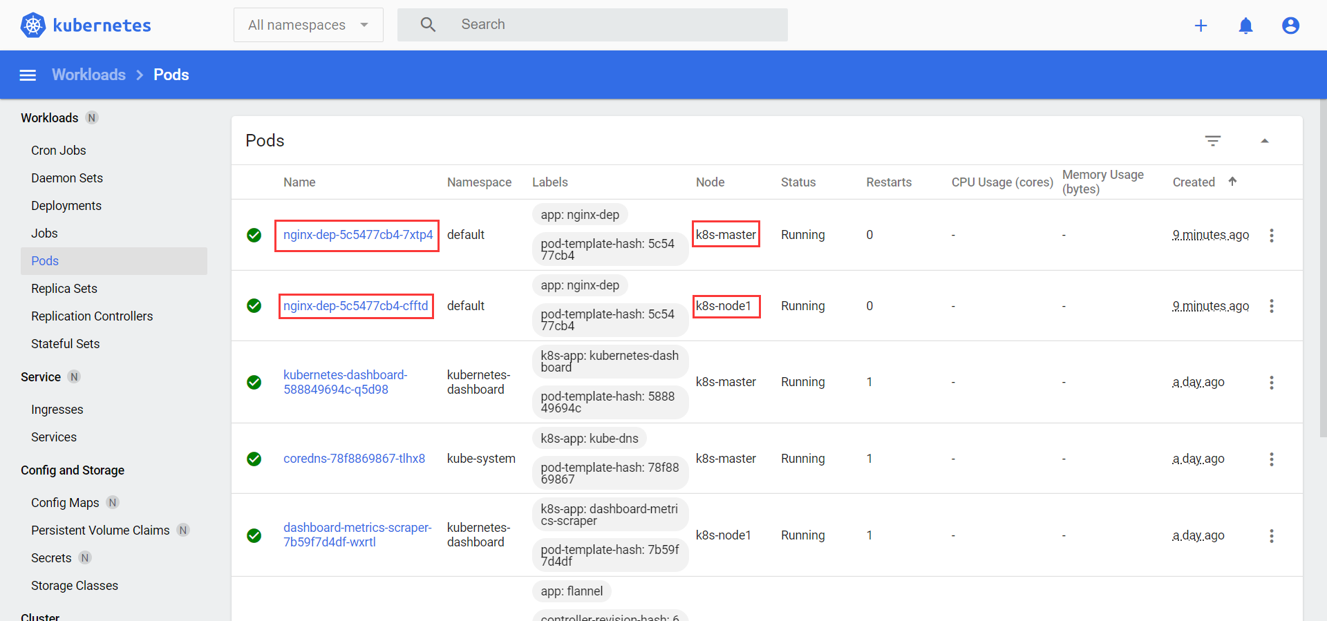Image resolution: width=1327 pixels, height=621 pixels.
Task: Click '9 minutes ago' for nginx-dep-5c5477cb4-7xtp4
Action: click(1211, 235)
